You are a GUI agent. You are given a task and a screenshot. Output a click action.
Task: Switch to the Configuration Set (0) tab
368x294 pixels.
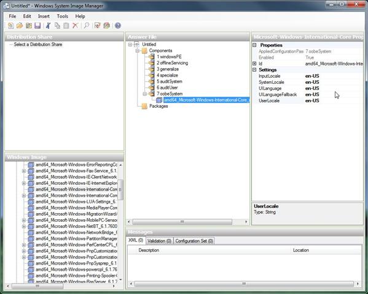click(x=194, y=241)
